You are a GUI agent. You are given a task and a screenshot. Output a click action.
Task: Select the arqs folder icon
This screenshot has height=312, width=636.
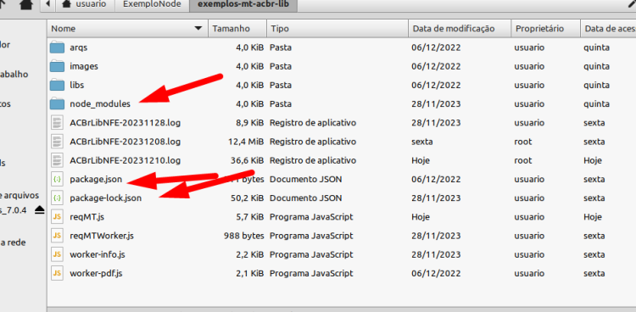pos(57,47)
